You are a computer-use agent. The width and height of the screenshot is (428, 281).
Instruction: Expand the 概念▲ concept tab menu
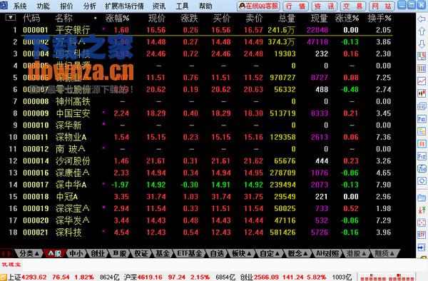click(x=297, y=253)
